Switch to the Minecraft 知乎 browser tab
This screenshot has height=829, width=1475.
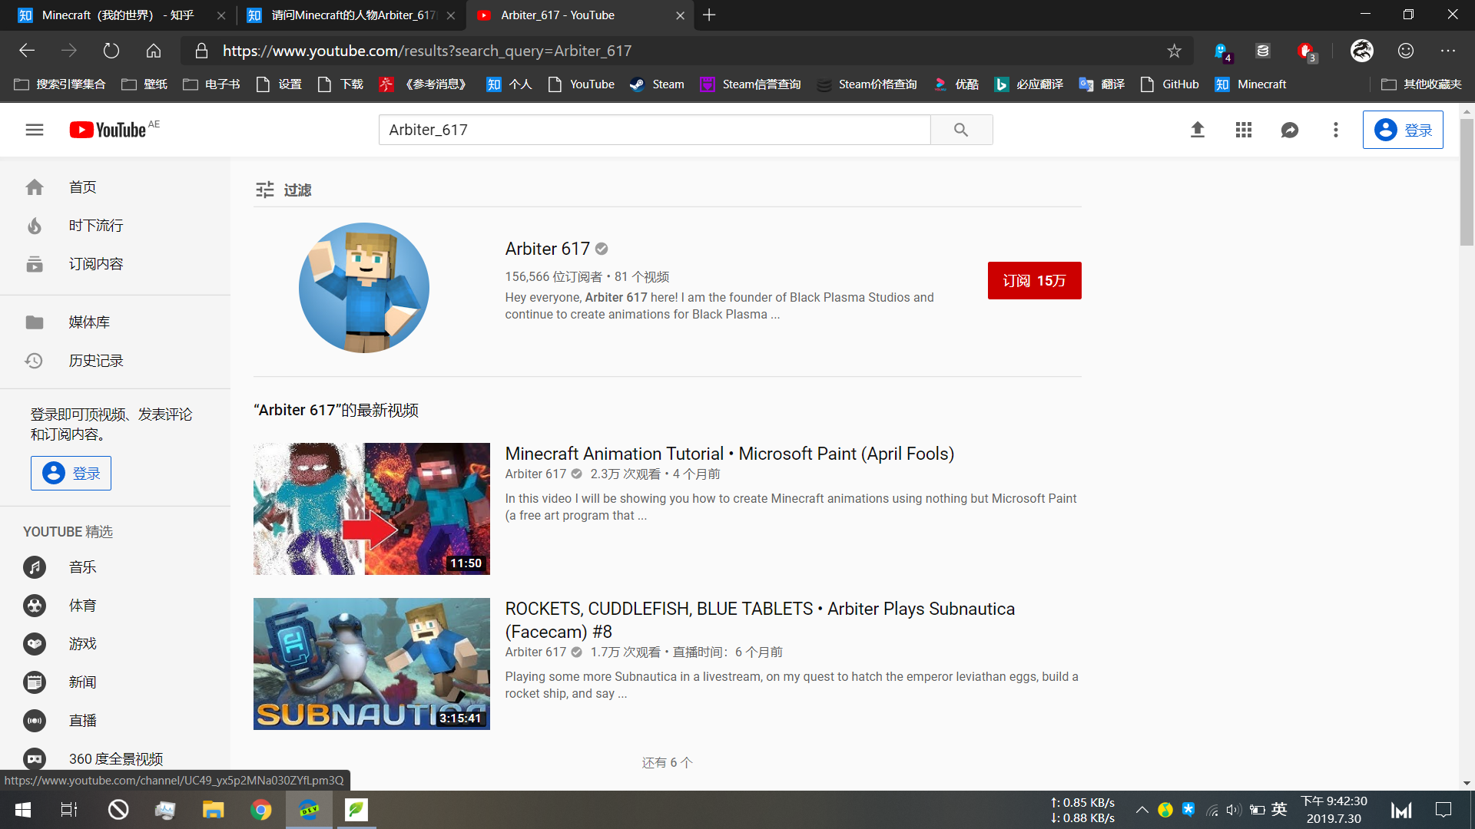coord(115,15)
